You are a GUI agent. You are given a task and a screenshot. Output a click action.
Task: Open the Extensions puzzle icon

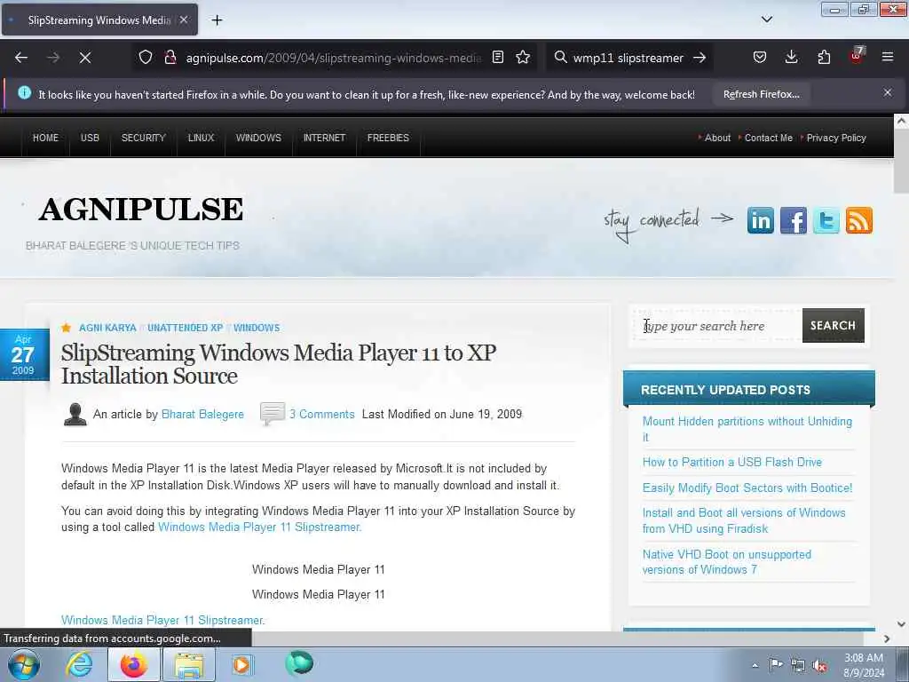point(824,58)
